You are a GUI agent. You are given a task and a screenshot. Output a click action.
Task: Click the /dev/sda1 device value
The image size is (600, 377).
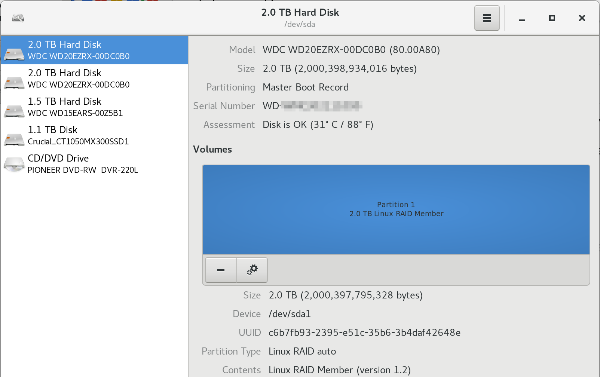290,314
